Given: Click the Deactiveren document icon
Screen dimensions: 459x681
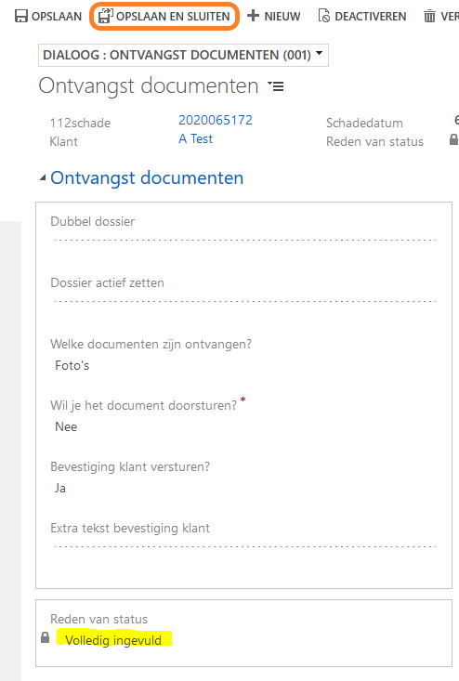Looking at the screenshot, I should [x=324, y=16].
